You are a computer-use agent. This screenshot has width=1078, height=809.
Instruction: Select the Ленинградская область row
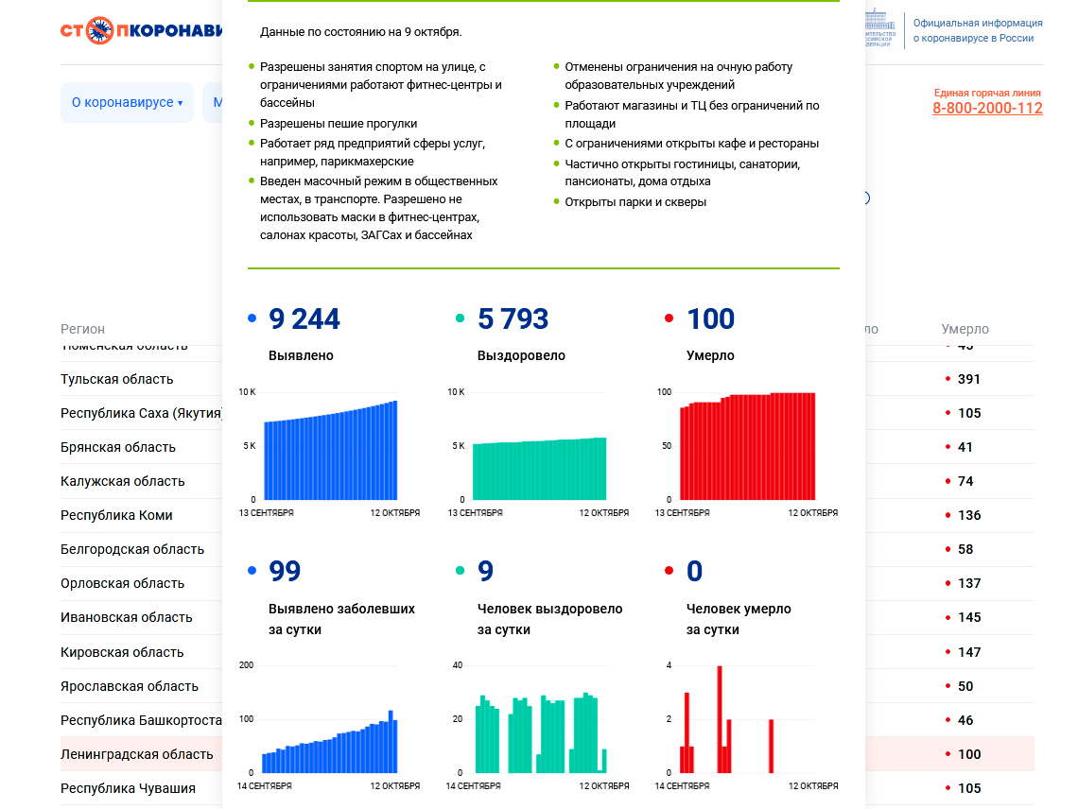pyautogui.click(x=137, y=754)
